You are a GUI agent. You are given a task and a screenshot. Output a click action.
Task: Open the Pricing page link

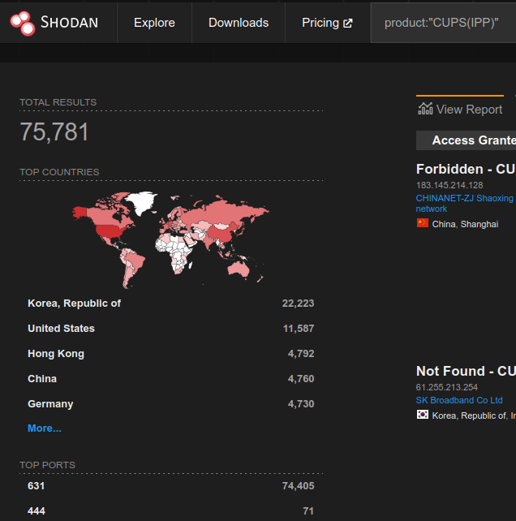coord(320,23)
